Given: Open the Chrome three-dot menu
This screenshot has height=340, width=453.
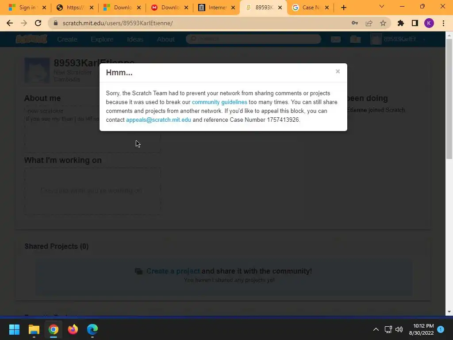Looking at the screenshot, I should pos(443,23).
